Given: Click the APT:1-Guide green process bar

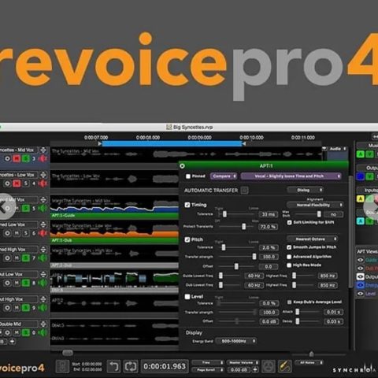Looking at the screenshot, I should (x=114, y=216).
